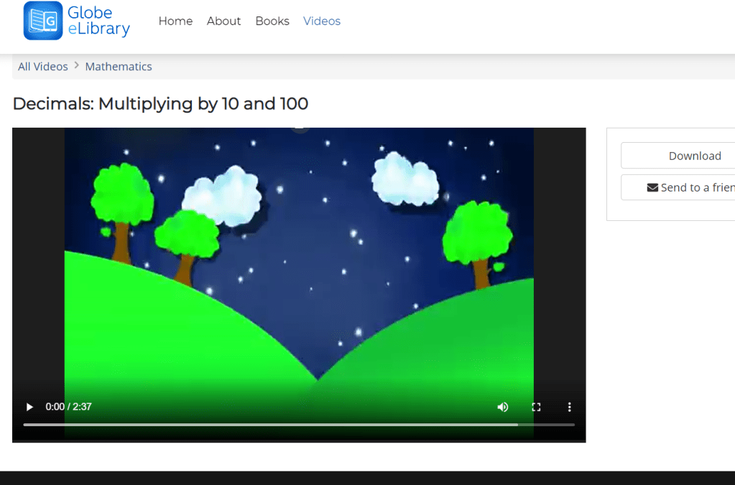
Task: Click the Globe eLibrary site name text
Action: pos(98,21)
